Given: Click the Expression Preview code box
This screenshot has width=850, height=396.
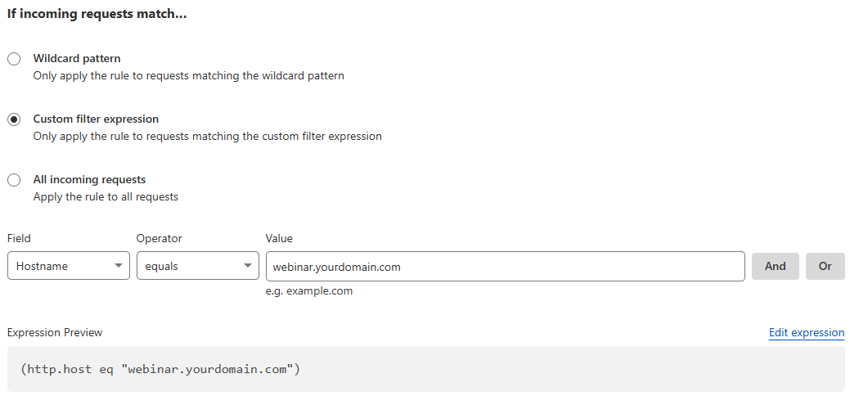Looking at the screenshot, I should (x=425, y=369).
